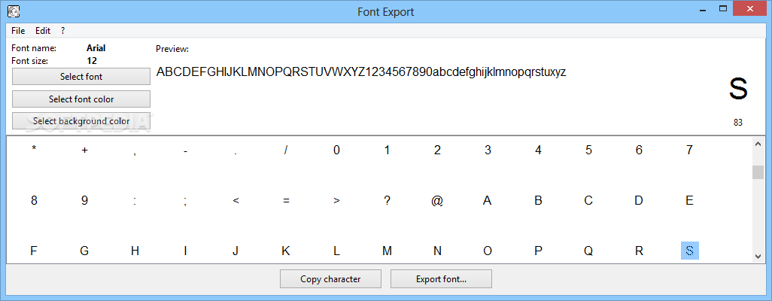Click the character code 83 label

click(737, 123)
